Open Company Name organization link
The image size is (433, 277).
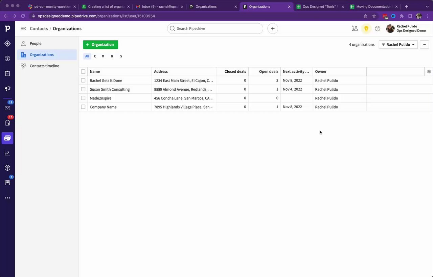click(x=103, y=107)
